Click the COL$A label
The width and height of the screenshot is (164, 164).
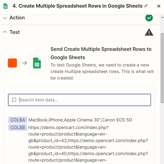coord(18,120)
